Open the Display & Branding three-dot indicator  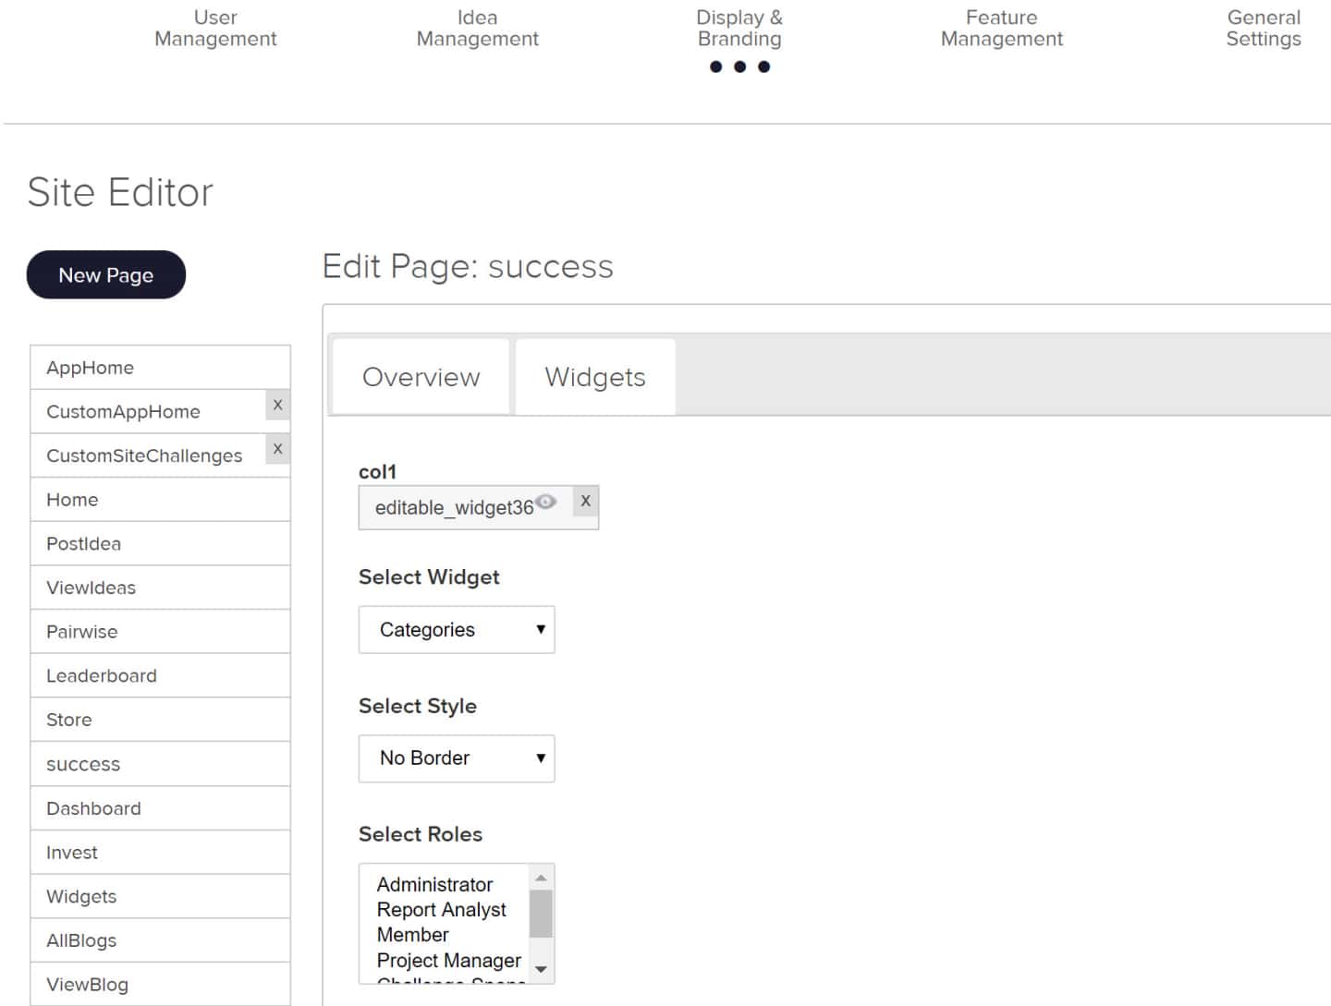[x=739, y=67]
